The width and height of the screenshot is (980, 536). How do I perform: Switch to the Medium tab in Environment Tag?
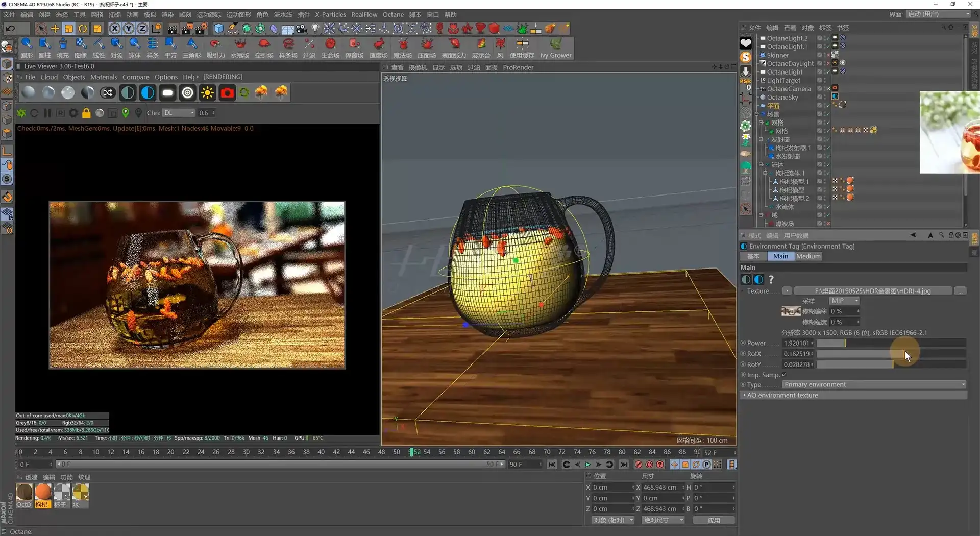coord(808,256)
